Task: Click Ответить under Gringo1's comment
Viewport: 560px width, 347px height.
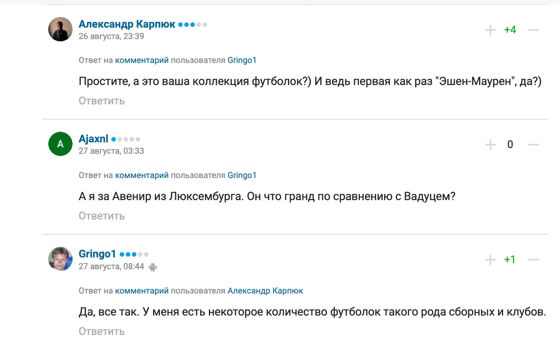Action: [x=102, y=331]
